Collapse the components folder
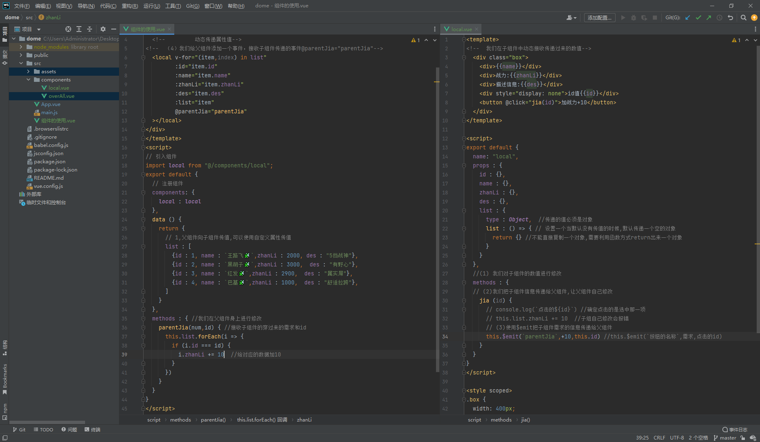This screenshot has height=442, width=760. (28, 80)
